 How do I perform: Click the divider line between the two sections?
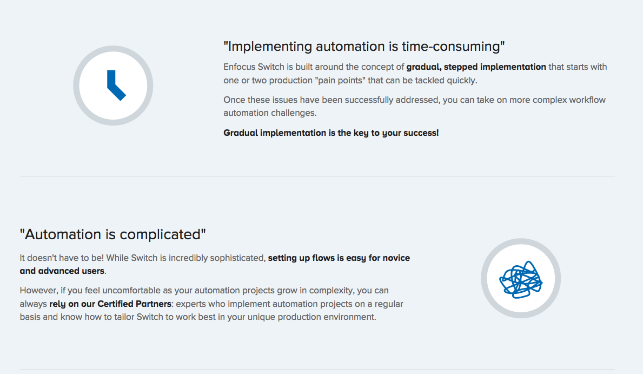tap(317, 176)
